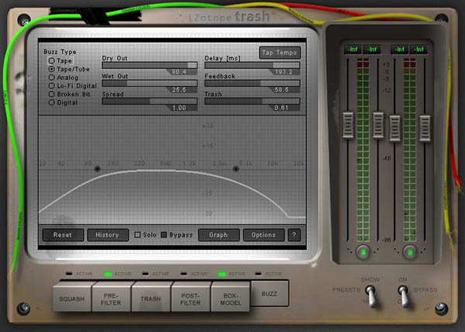Image resolution: width=465 pixels, height=332 pixels.
Task: Switch to the PRE-FILTER module
Action: coord(112,296)
